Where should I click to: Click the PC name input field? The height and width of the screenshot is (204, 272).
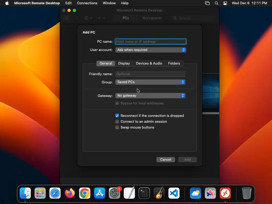click(x=151, y=42)
